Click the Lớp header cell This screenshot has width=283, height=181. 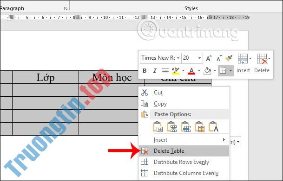coord(46,77)
